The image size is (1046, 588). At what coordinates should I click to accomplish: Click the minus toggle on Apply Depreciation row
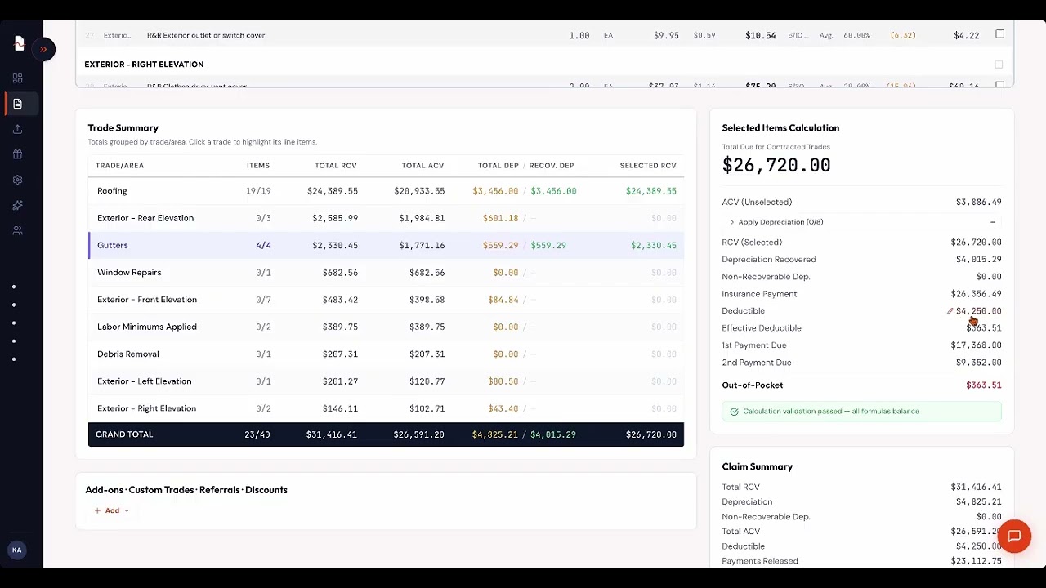(993, 222)
